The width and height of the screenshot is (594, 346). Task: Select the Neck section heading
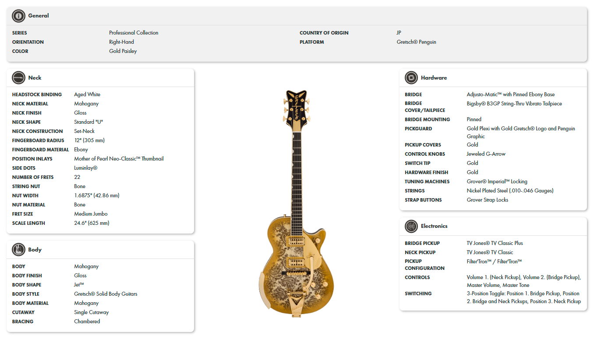[x=35, y=78]
